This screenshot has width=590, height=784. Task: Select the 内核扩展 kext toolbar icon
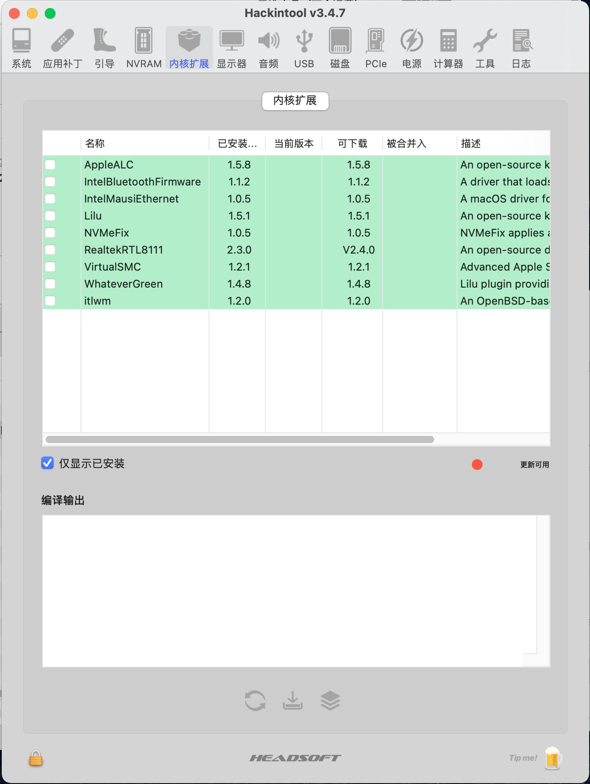[x=189, y=48]
